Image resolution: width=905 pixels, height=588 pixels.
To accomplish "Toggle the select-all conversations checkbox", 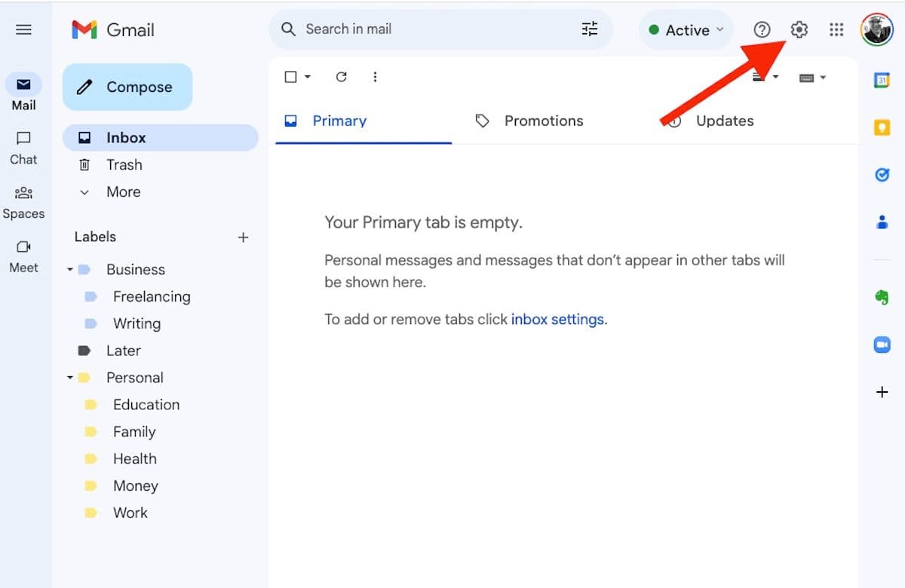I will click(290, 76).
